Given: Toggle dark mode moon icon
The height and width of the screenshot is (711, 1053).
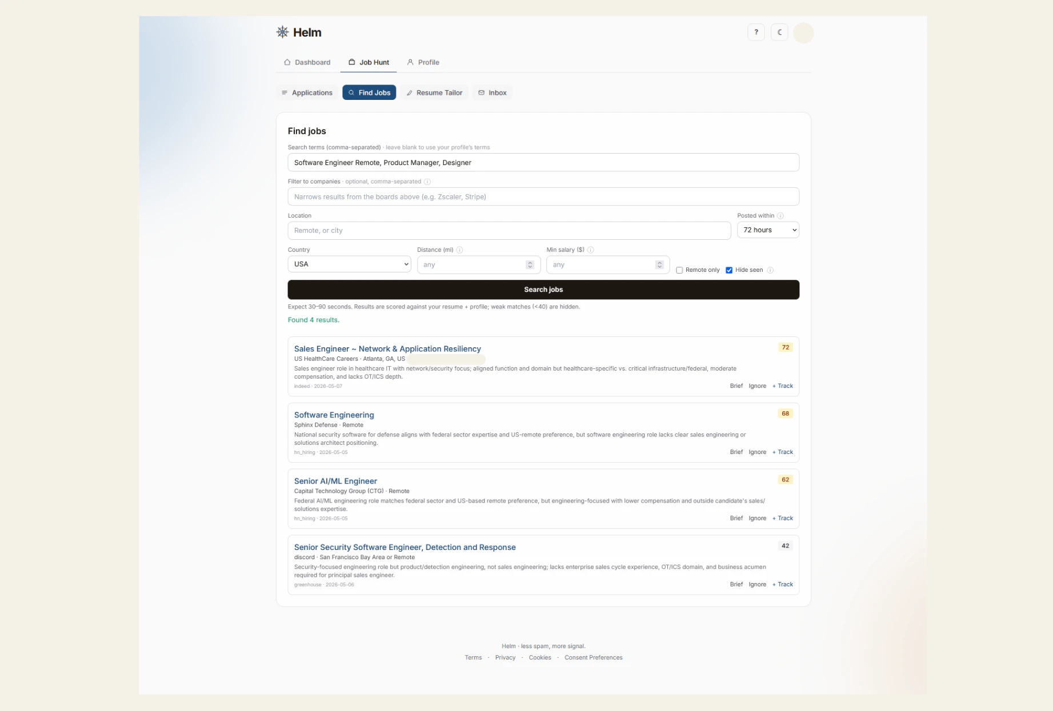Looking at the screenshot, I should (x=779, y=32).
